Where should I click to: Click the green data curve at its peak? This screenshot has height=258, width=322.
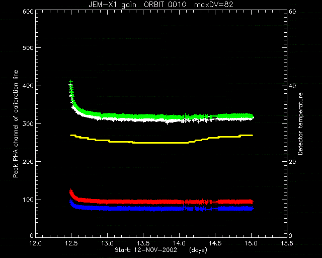(x=71, y=82)
